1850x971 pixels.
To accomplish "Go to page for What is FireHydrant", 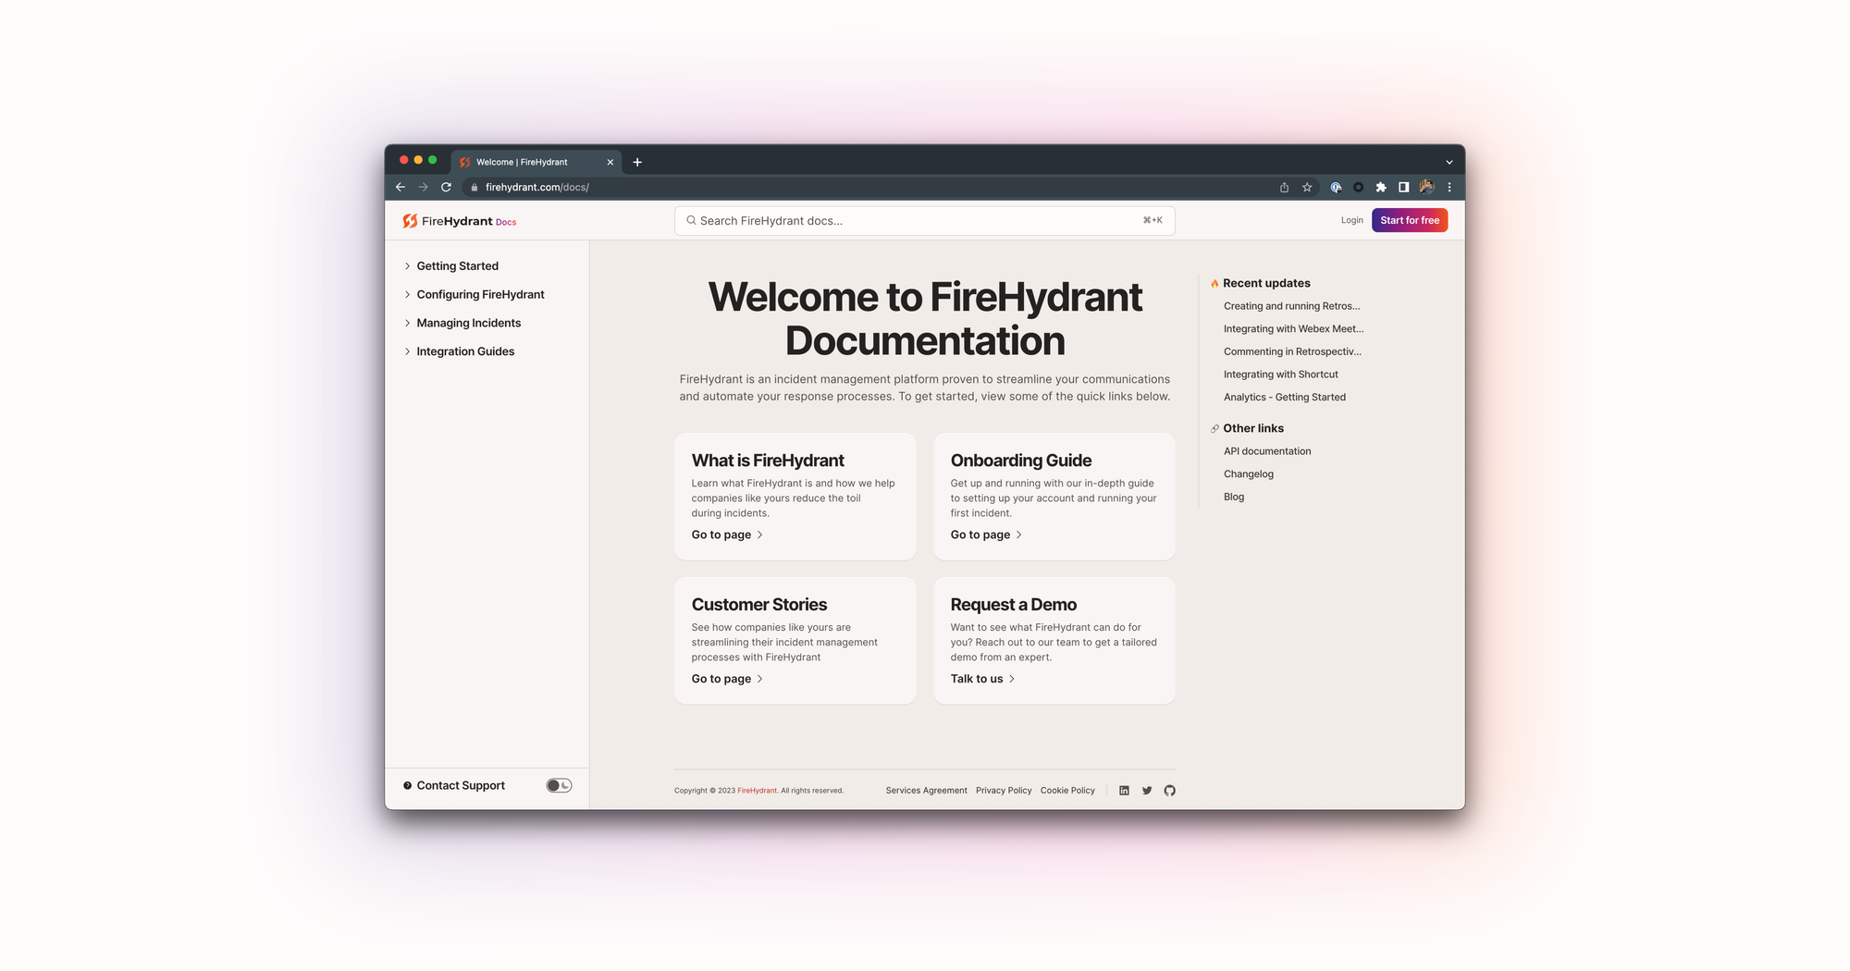I will (727, 535).
